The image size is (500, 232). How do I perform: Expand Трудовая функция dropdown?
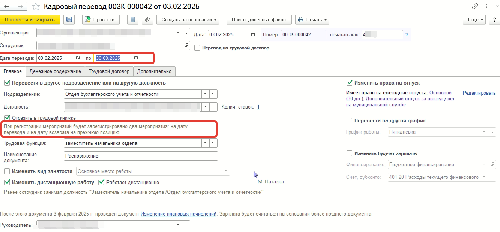point(205,143)
